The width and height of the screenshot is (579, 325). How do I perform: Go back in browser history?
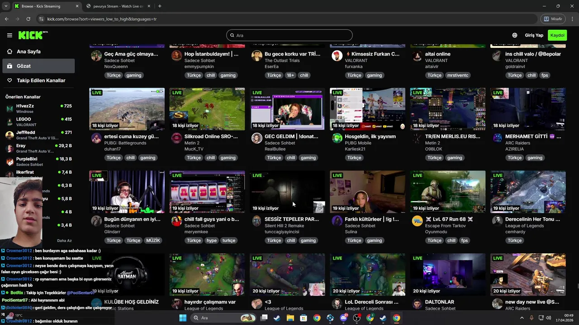coord(6,19)
